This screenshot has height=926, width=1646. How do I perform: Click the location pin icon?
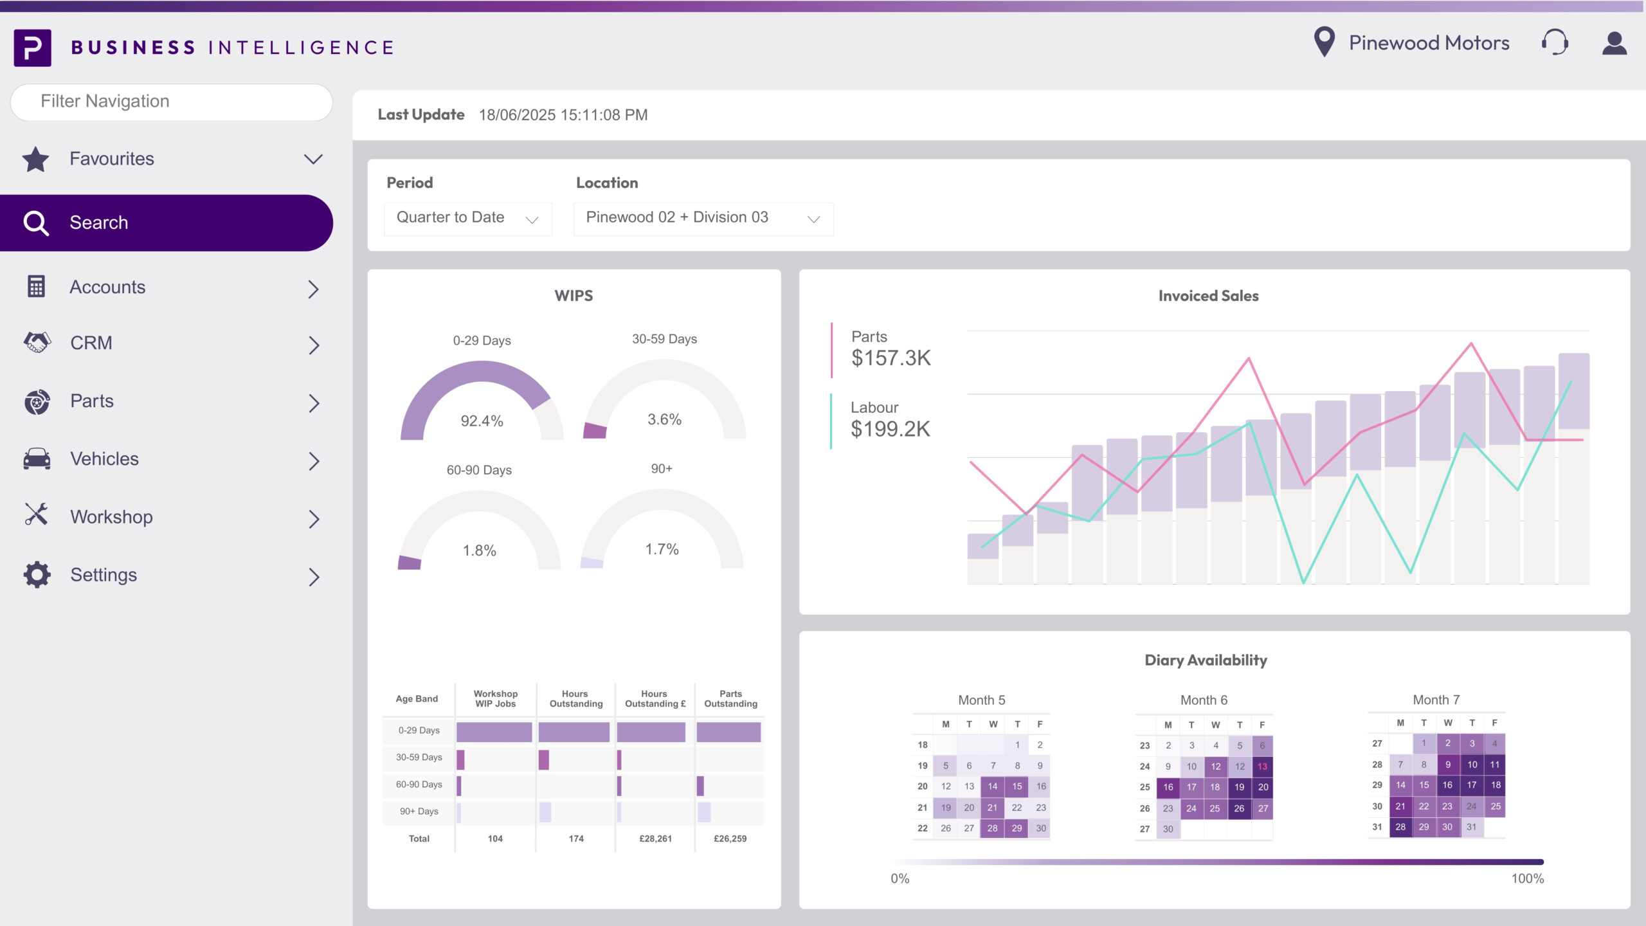coord(1324,42)
